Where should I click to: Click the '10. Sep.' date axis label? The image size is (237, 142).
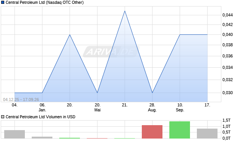[x=180, y=107]
